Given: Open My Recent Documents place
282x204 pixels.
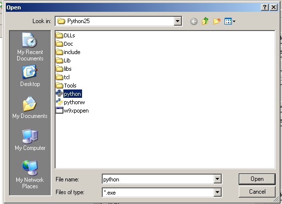Looking at the screenshot, I should pyautogui.click(x=30, y=47).
